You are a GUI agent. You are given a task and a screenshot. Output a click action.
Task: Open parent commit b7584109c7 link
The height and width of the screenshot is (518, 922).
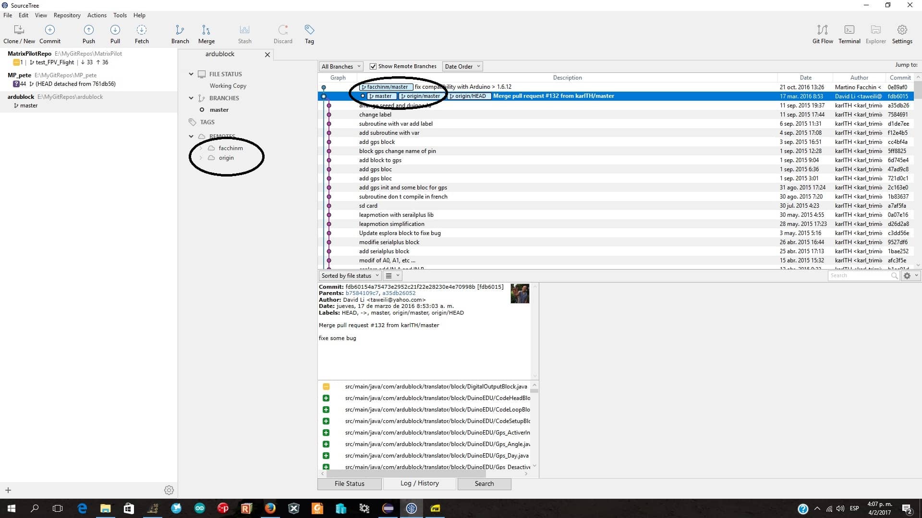tap(362, 294)
